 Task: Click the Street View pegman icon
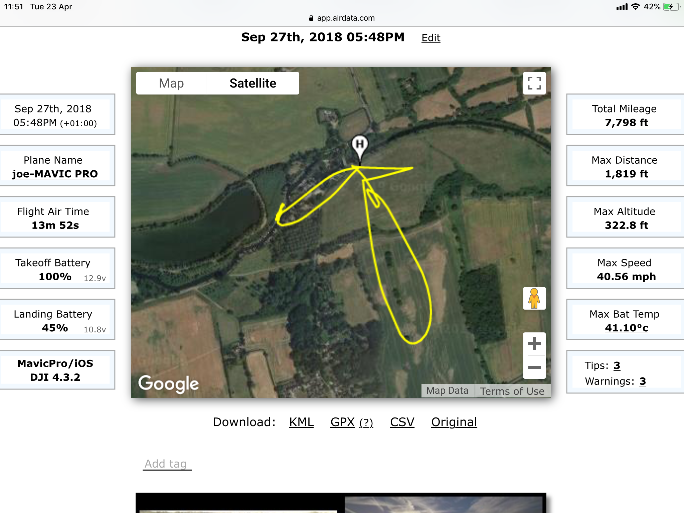tap(534, 298)
